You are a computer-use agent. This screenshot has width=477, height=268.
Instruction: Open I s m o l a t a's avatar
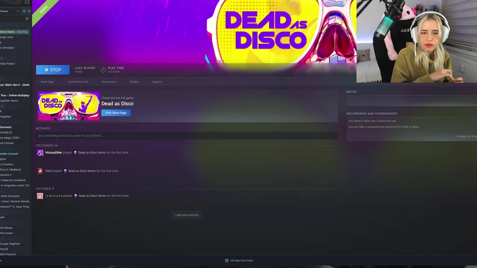pos(40,196)
